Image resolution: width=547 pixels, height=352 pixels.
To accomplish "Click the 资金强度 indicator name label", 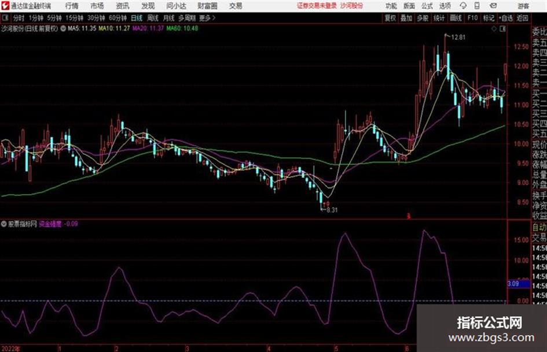I will pos(50,224).
